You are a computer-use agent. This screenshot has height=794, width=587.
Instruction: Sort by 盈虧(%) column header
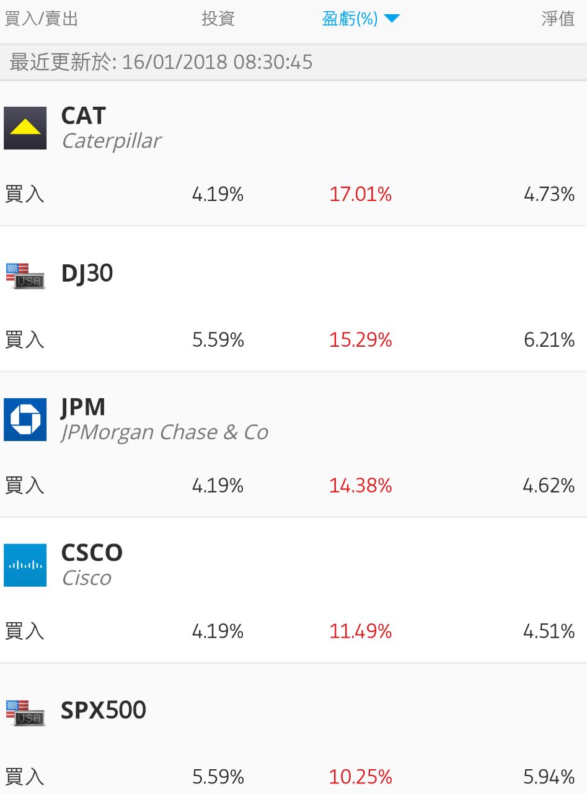[x=350, y=19]
